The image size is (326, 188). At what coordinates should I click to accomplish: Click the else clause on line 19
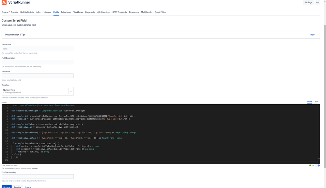(16, 154)
